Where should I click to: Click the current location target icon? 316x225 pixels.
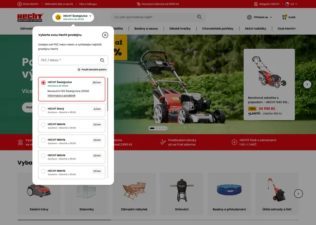(x=79, y=70)
